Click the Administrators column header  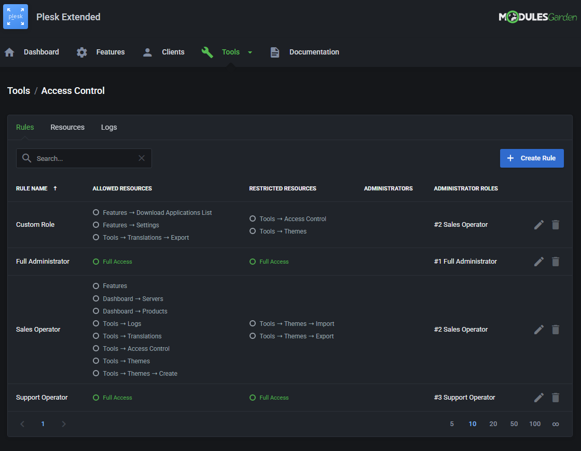(389, 188)
